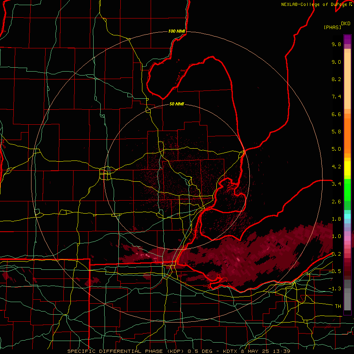Screen dimensions: 354x354
Task: Click the 1.0 color scale value
Action: pos(336,236)
